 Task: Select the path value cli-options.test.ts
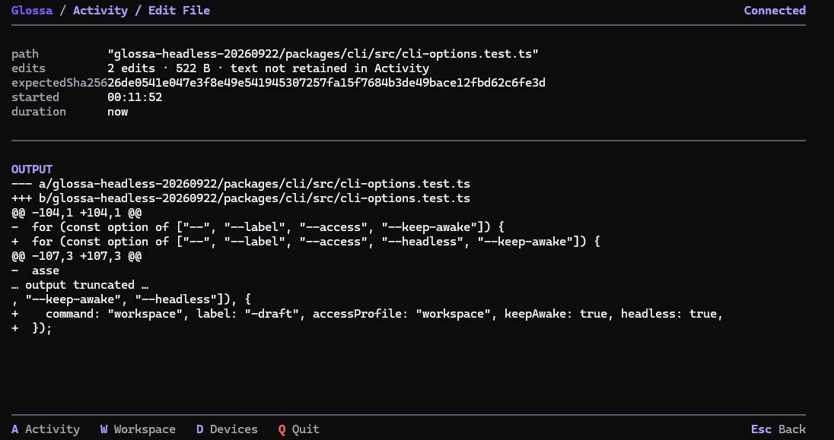[x=323, y=54]
